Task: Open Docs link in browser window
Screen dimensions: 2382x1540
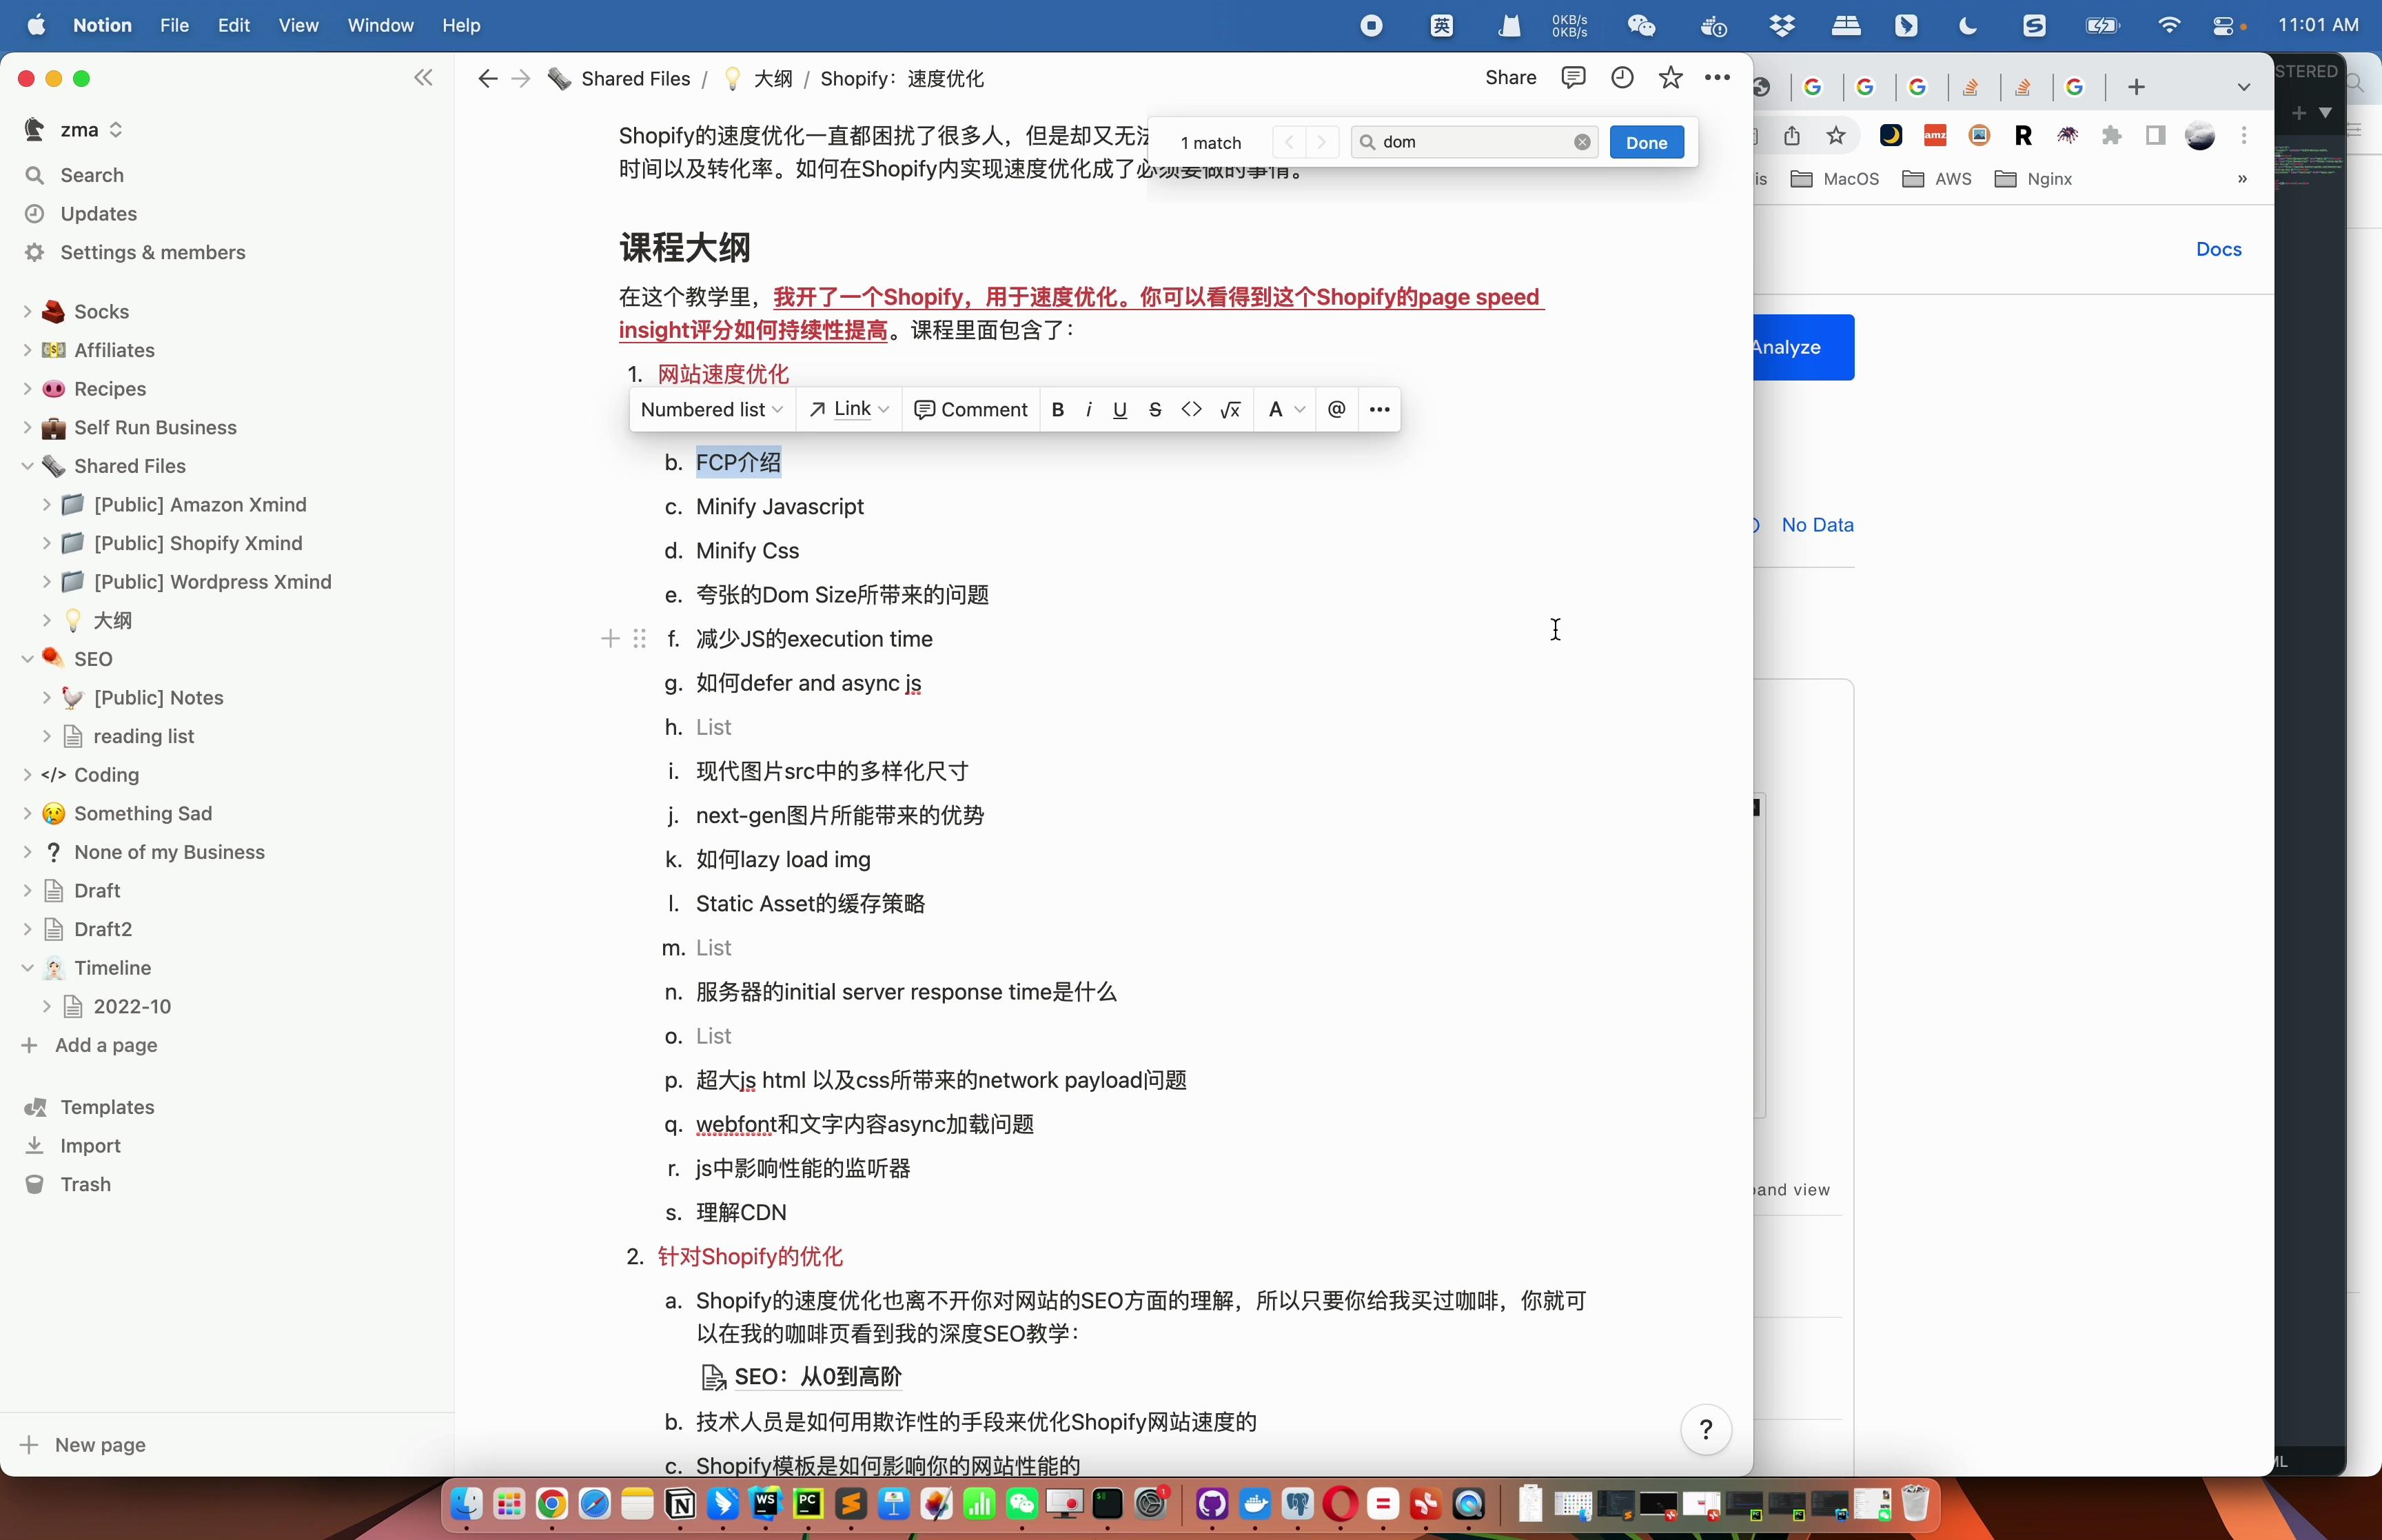Action: click(x=2218, y=249)
